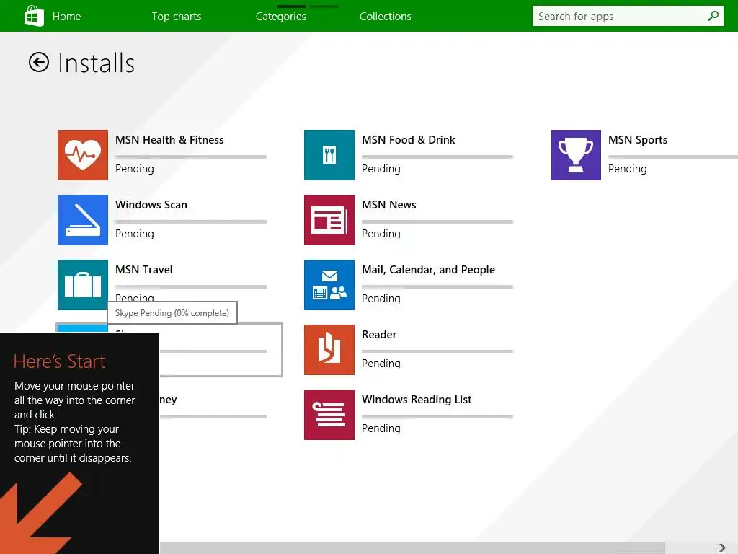Image resolution: width=738 pixels, height=554 pixels.
Task: Click Pending status under Windows Scan
Action: click(x=135, y=234)
